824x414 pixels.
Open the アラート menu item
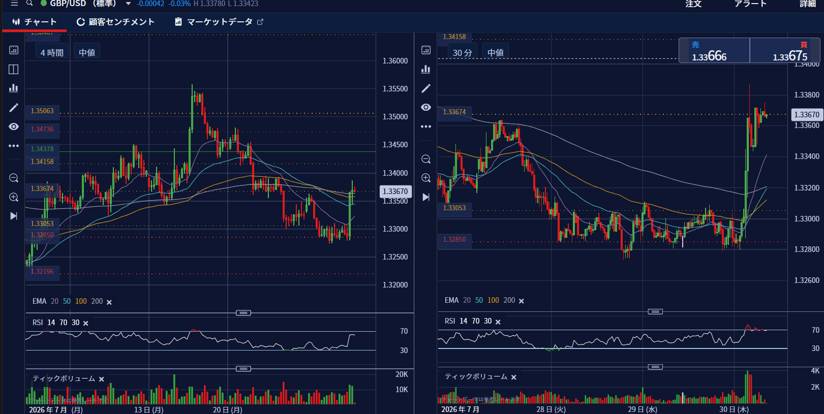pyautogui.click(x=750, y=4)
